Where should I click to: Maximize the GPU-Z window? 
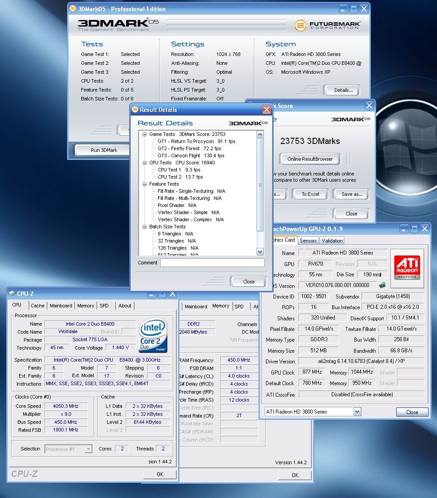[414, 229]
